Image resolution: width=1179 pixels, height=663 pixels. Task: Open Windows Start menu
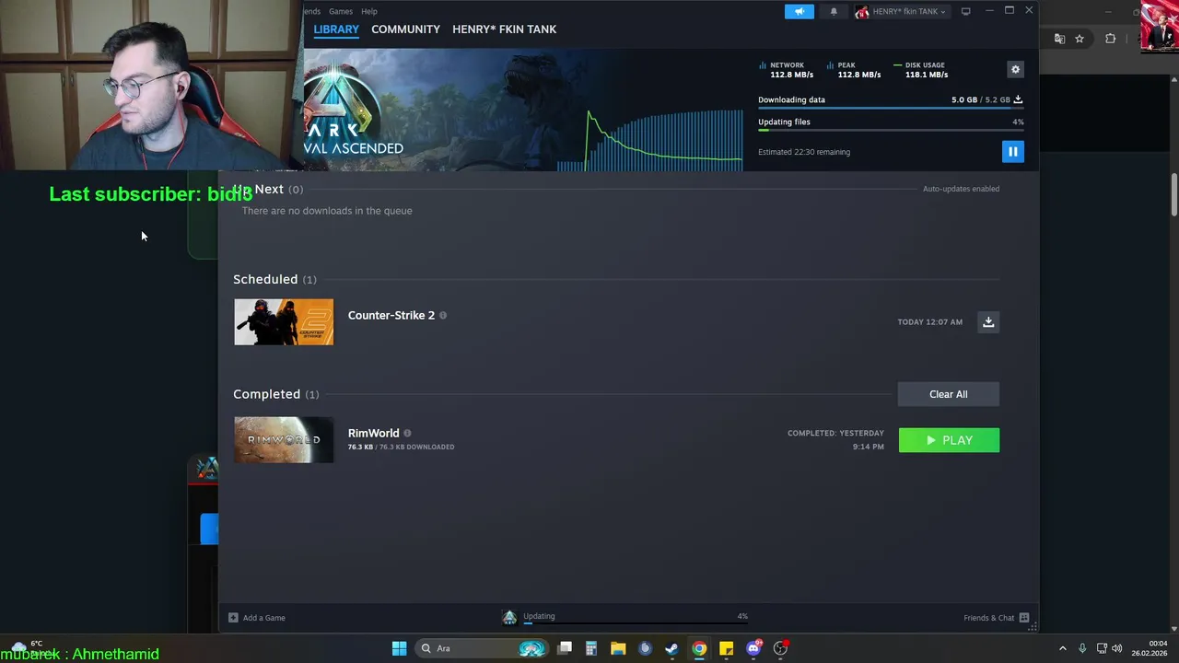pyautogui.click(x=399, y=648)
